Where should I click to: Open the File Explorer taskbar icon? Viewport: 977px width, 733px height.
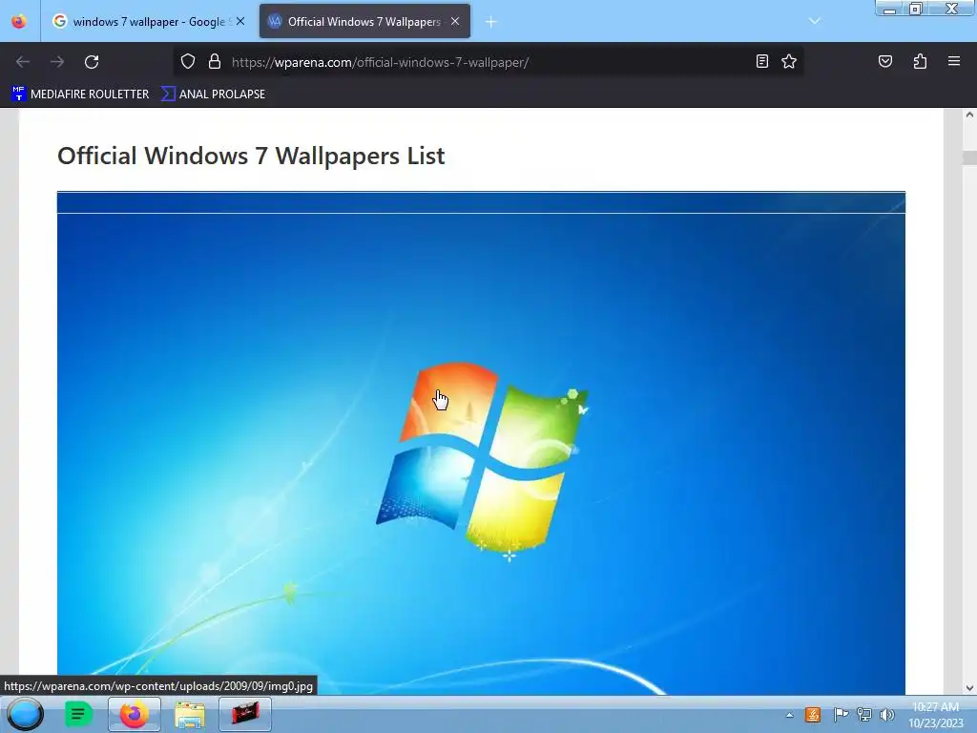point(190,715)
